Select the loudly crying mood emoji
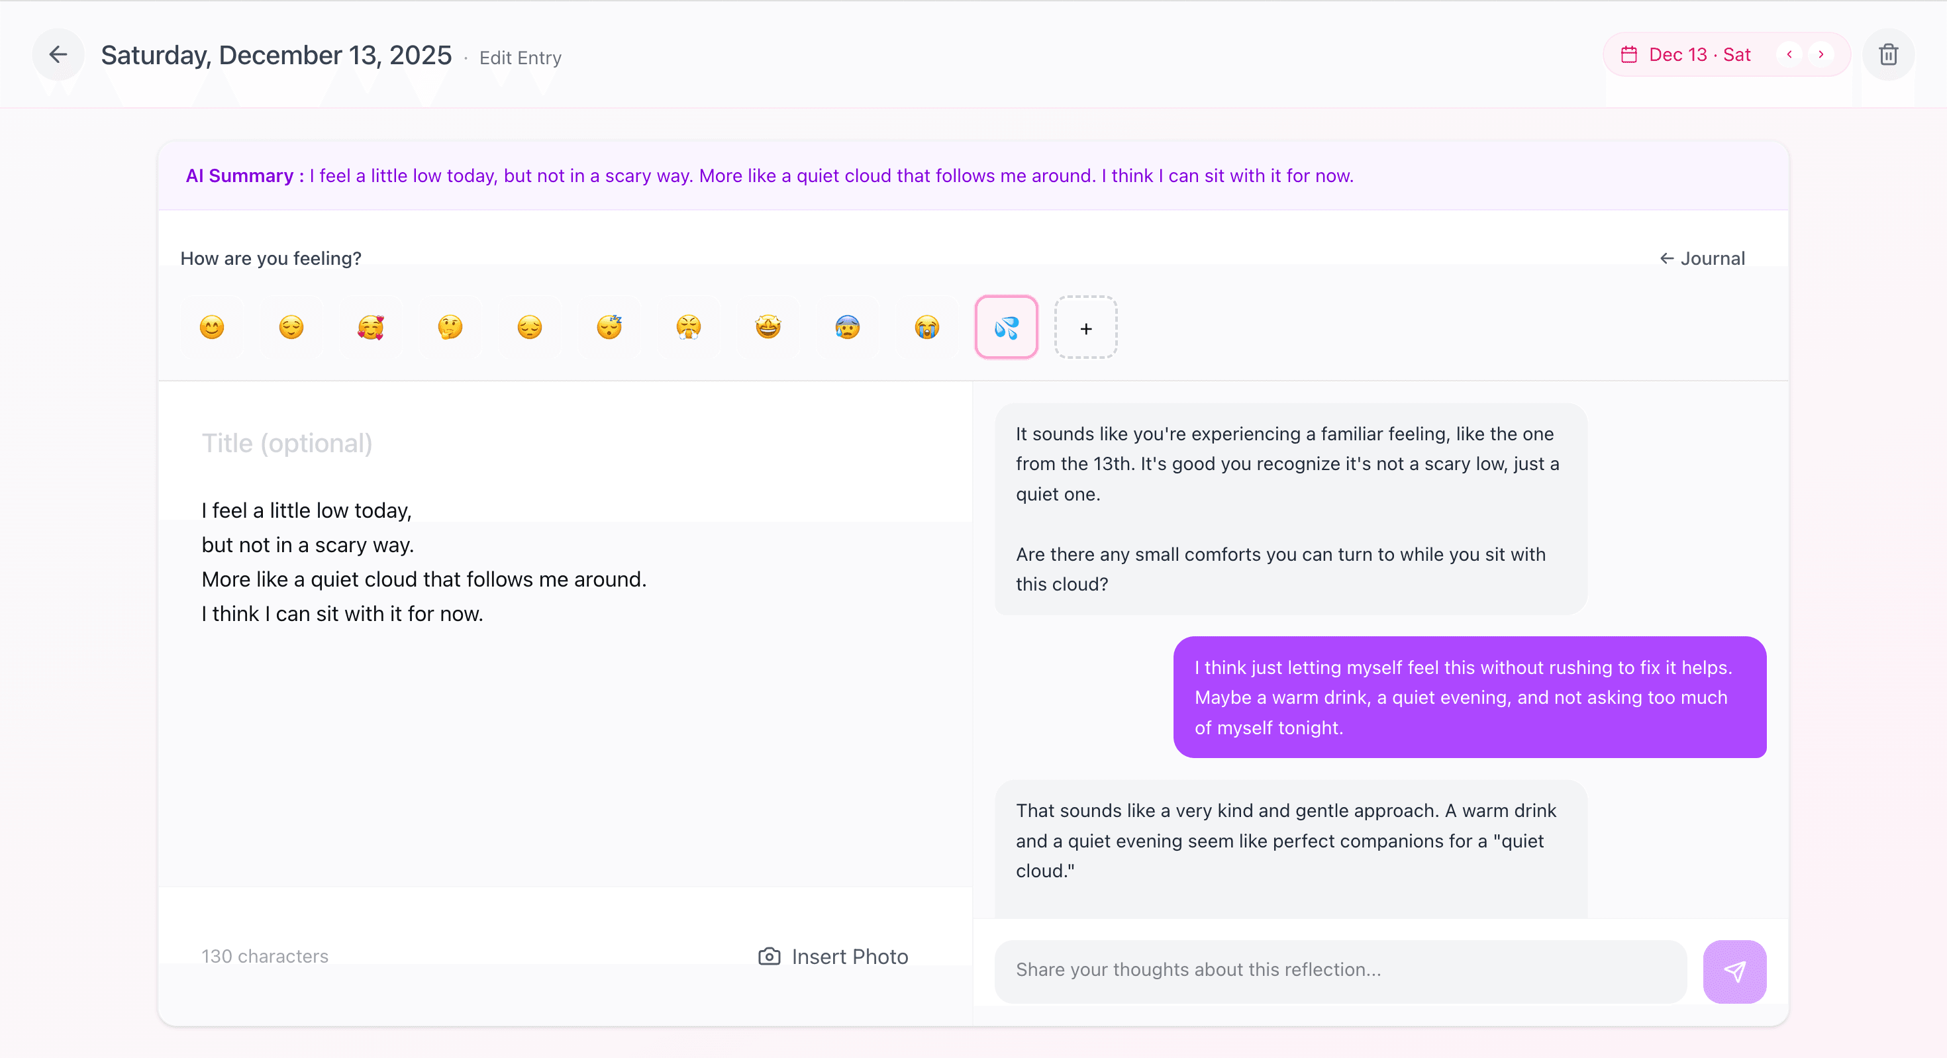This screenshot has height=1058, width=1947. [x=926, y=326]
